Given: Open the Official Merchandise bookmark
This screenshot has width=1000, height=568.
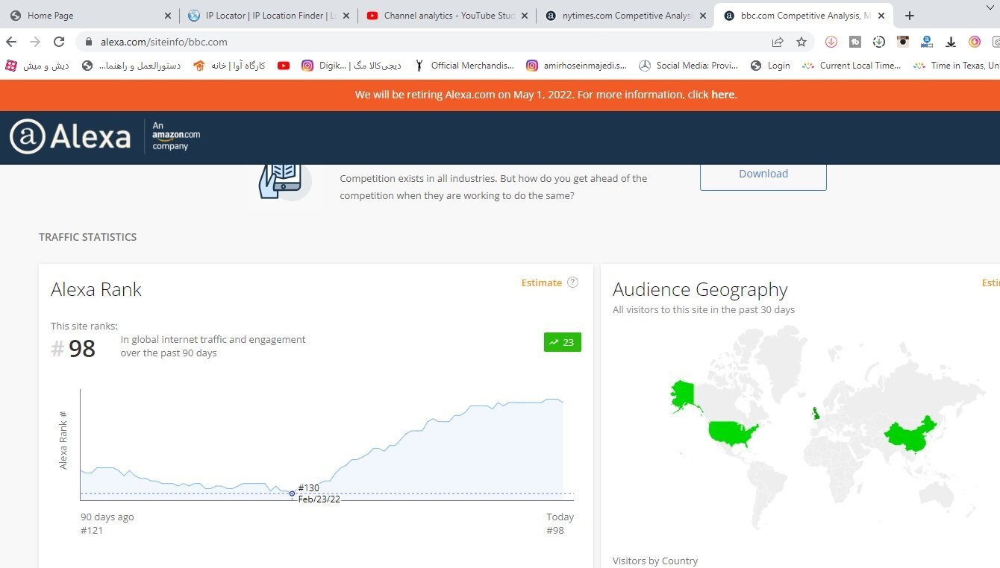Looking at the screenshot, I should pos(463,66).
